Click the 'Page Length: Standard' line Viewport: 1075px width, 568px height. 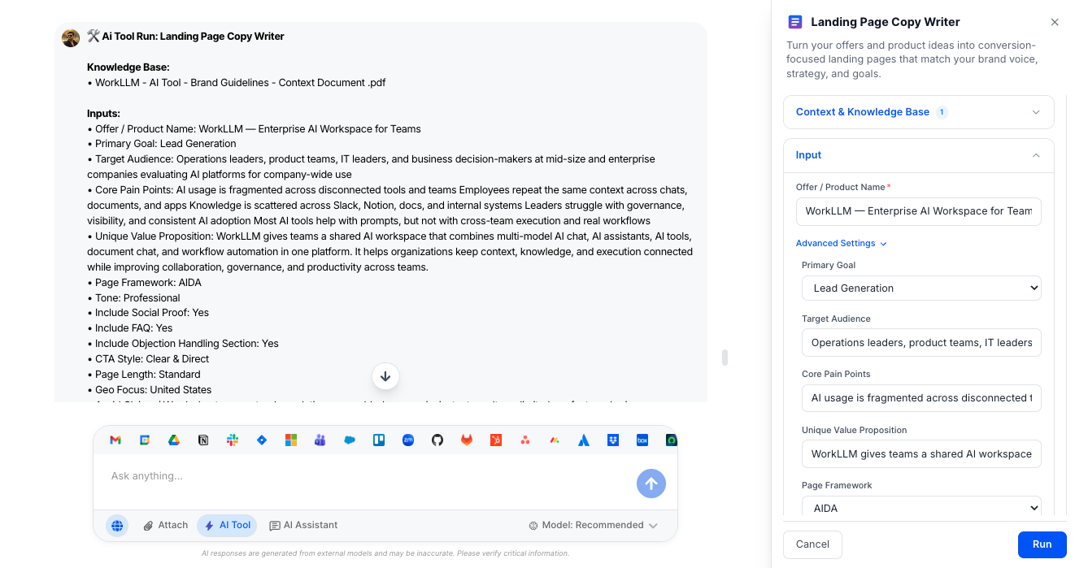(144, 375)
